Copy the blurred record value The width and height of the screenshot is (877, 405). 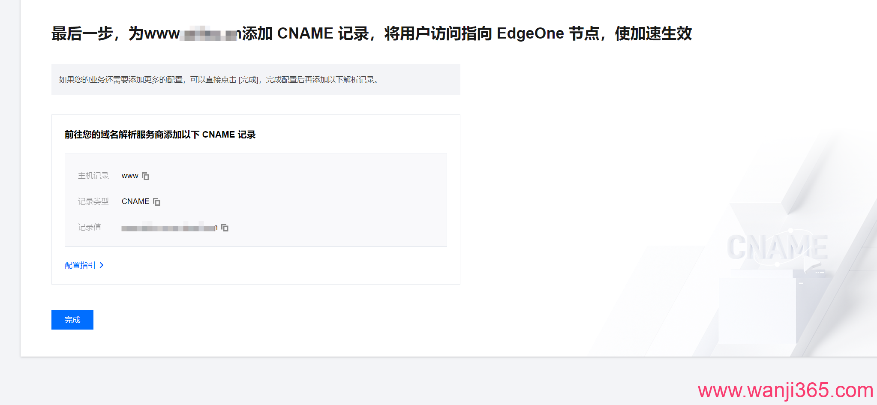[x=225, y=228]
